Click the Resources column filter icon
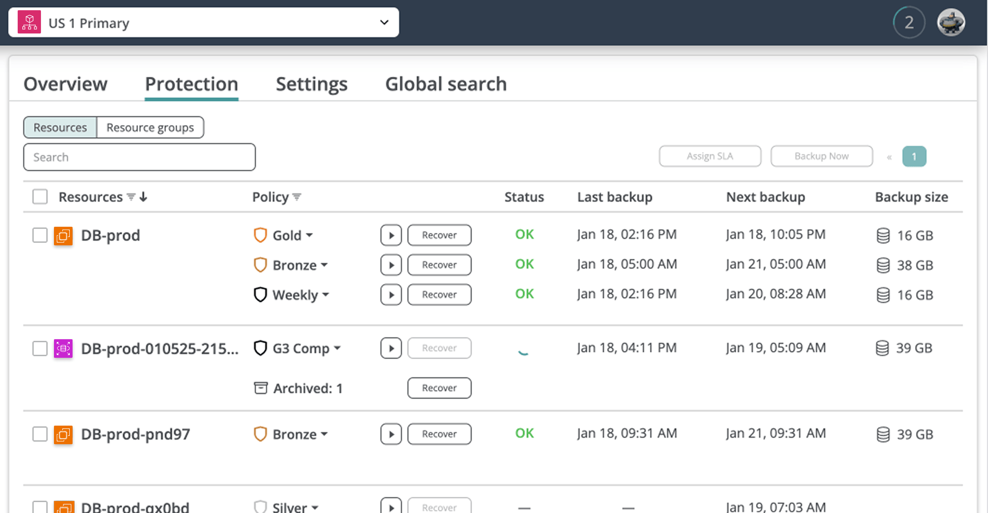This screenshot has width=988, height=513. tap(131, 197)
